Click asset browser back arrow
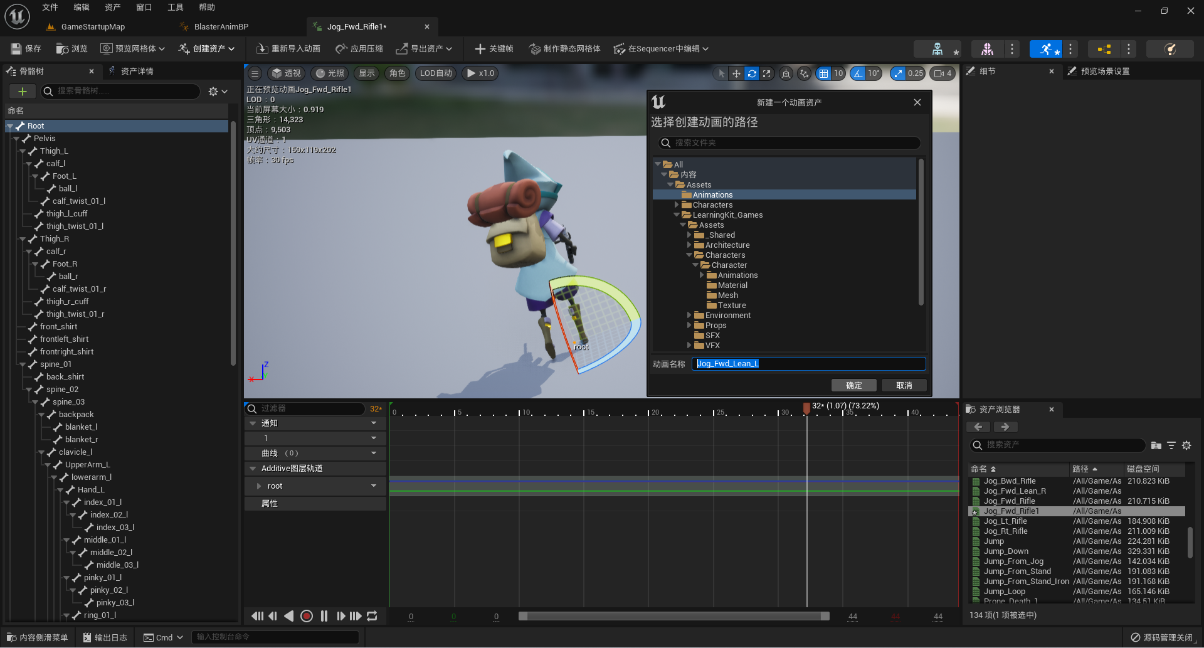Viewport: 1204px width, 648px height. point(978,427)
